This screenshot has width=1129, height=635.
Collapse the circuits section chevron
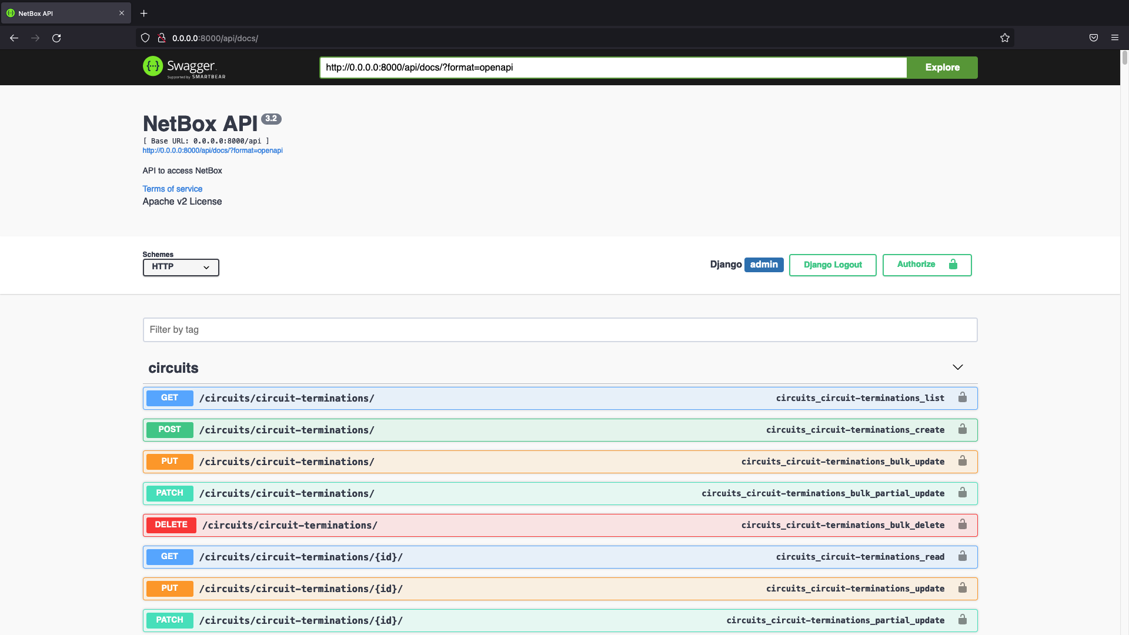coord(958,367)
